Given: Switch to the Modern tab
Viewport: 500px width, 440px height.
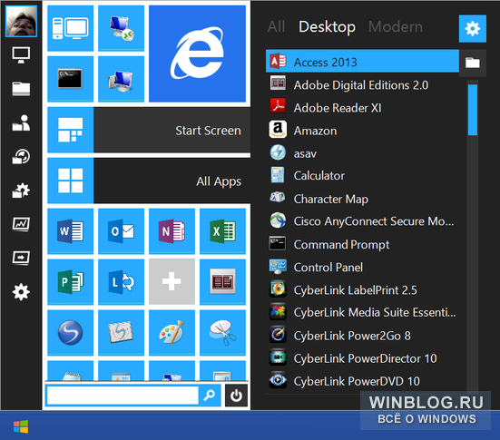Looking at the screenshot, I should click(396, 27).
